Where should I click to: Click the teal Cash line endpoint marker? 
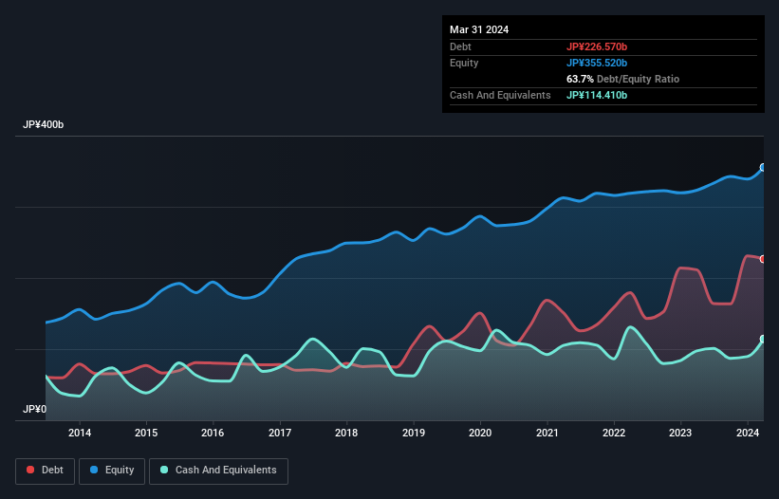click(x=762, y=339)
